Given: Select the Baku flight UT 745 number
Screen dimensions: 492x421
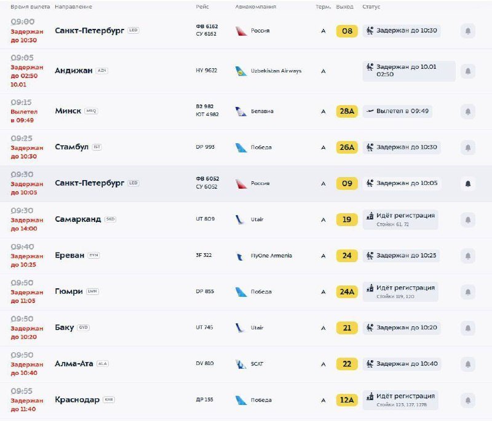Looking at the screenshot, I should click(x=204, y=328).
